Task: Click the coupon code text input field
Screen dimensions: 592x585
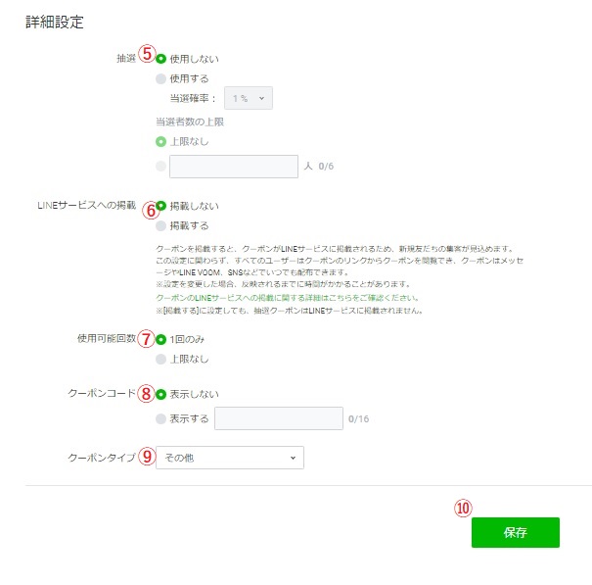Action: 279,418
